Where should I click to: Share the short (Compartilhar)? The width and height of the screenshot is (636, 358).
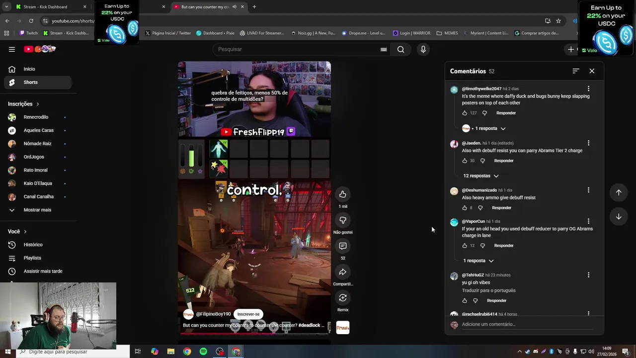coord(343,271)
